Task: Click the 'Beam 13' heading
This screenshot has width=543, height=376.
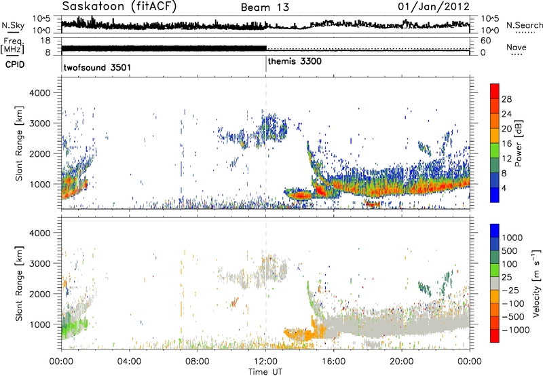Action: (x=265, y=7)
